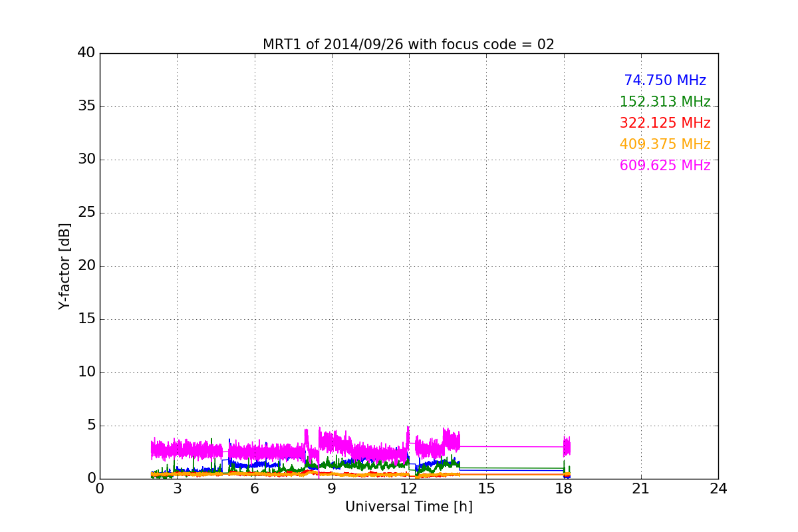Click the x-axis tick label '18'

[x=563, y=489]
